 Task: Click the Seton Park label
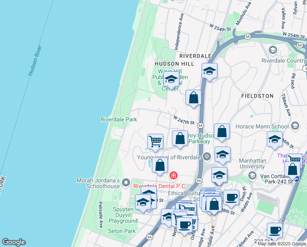pos(121,231)
